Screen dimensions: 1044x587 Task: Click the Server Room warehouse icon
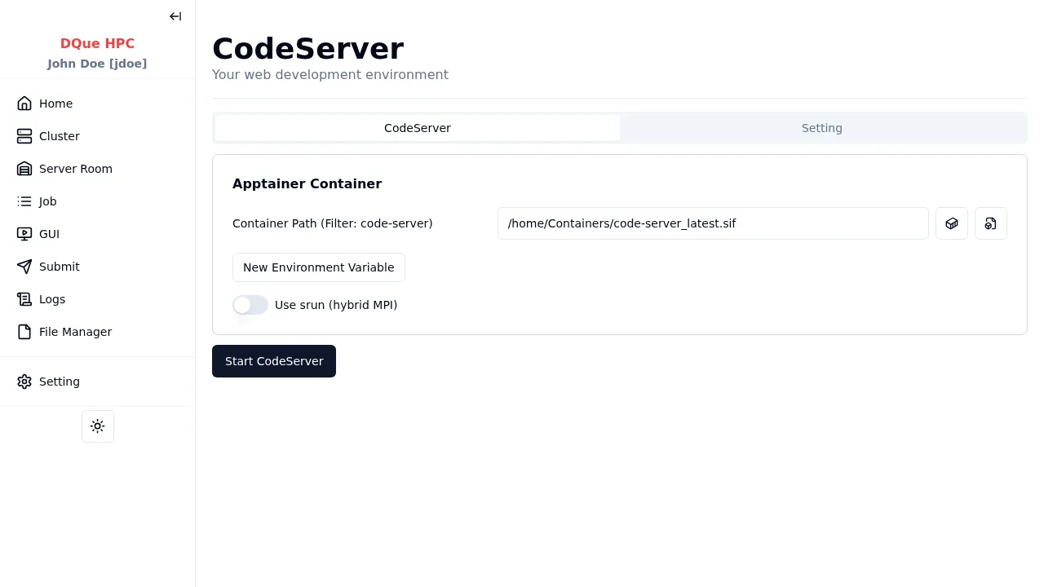24,169
